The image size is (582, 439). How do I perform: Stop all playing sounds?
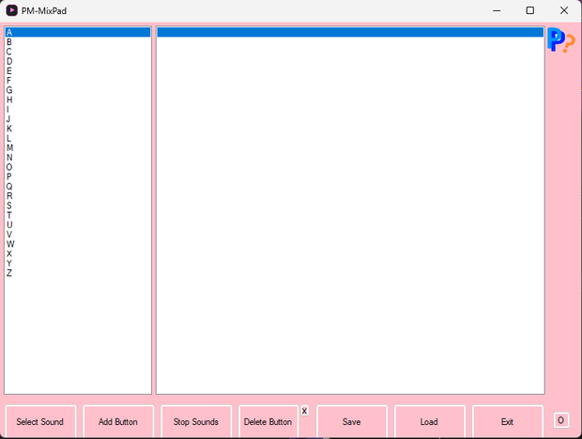point(196,421)
